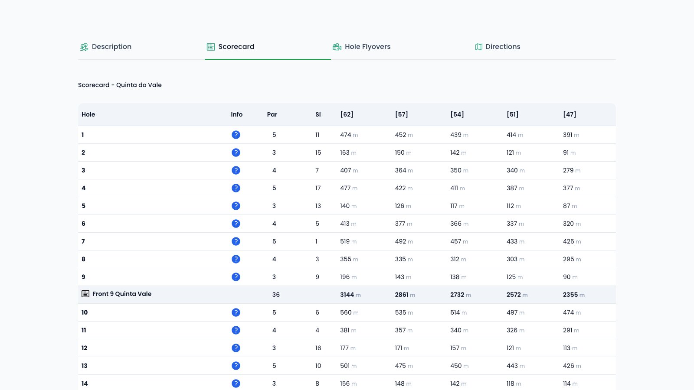Click the 519 m distance on hole 7
694x390 pixels.
pos(348,241)
